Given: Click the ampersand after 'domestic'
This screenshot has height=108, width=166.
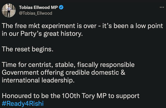Looking at the screenshot, I should (123, 72).
